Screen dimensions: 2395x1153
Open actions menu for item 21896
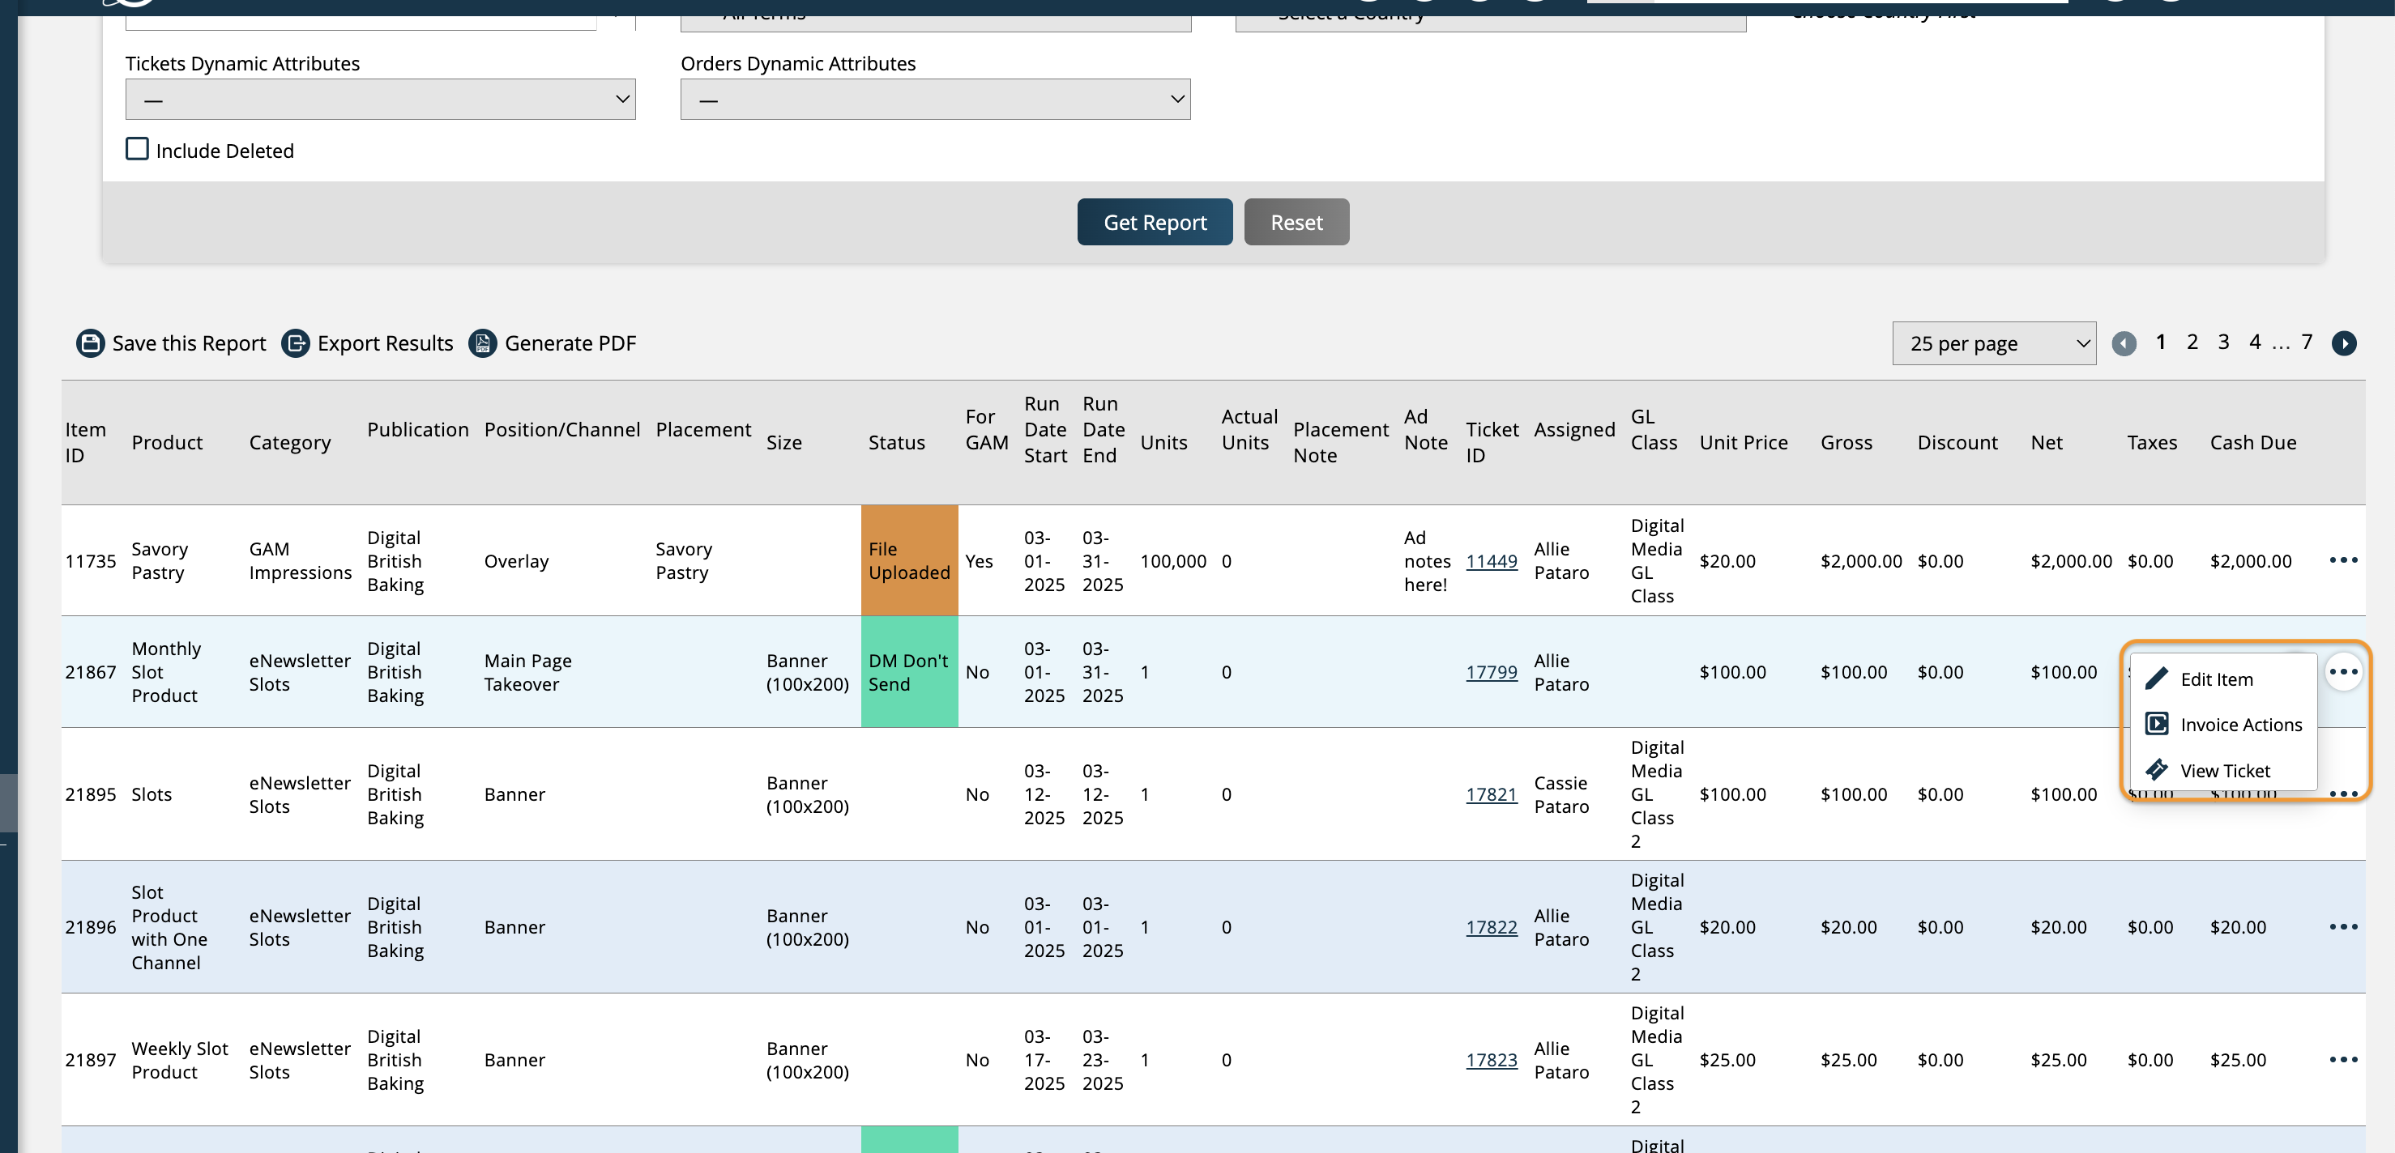coord(2343,927)
